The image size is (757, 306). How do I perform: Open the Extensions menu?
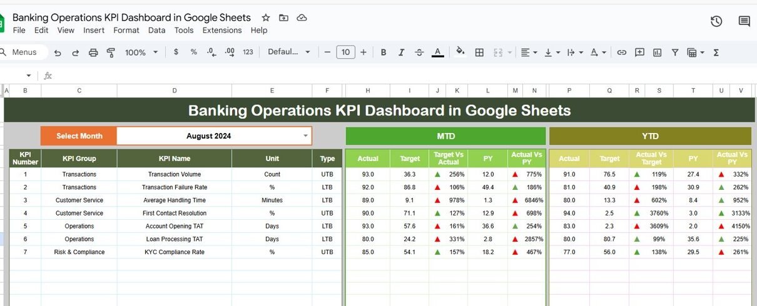pos(222,30)
